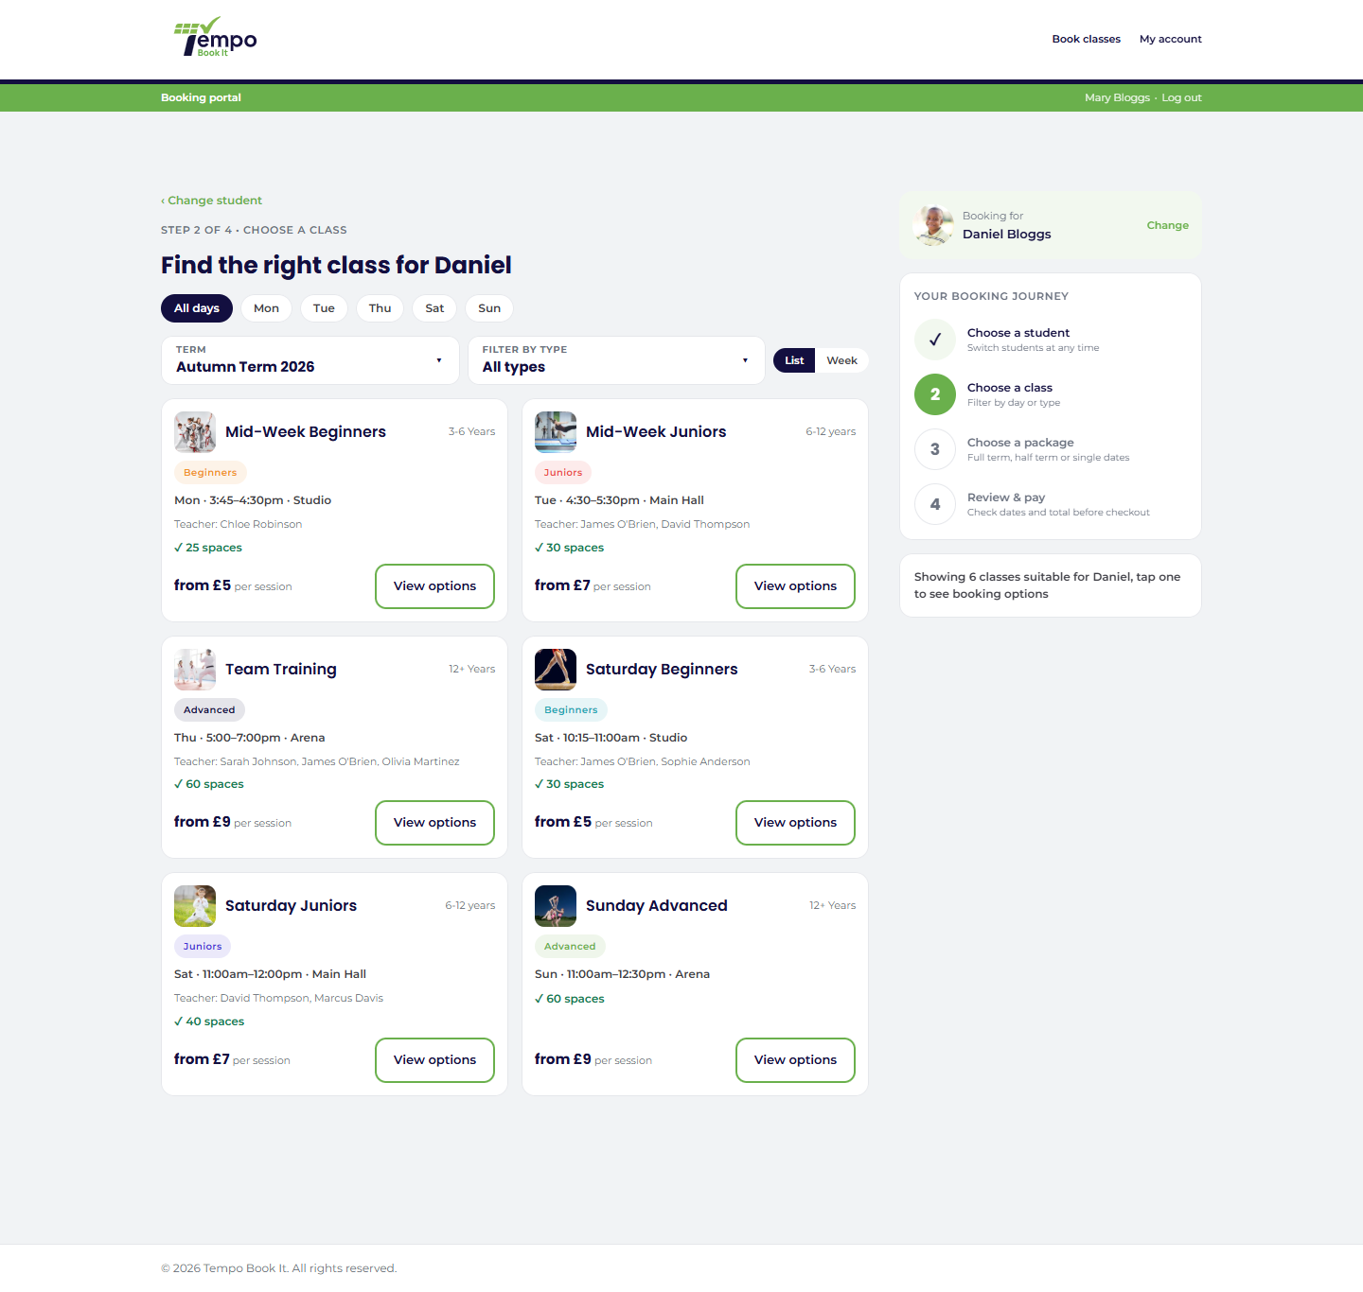The width and height of the screenshot is (1363, 1292).
Task: Click the Mid-Week Juniors class title
Action: click(656, 432)
